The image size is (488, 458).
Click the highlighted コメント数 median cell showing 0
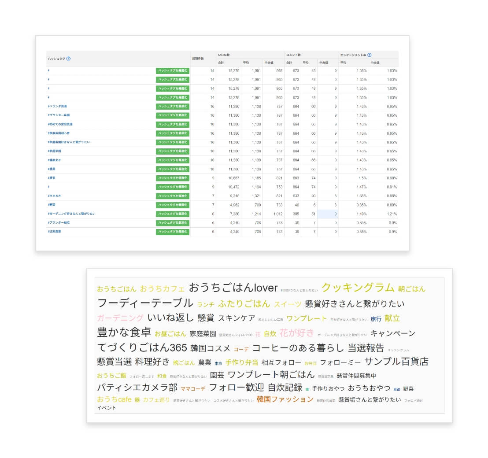point(327,214)
